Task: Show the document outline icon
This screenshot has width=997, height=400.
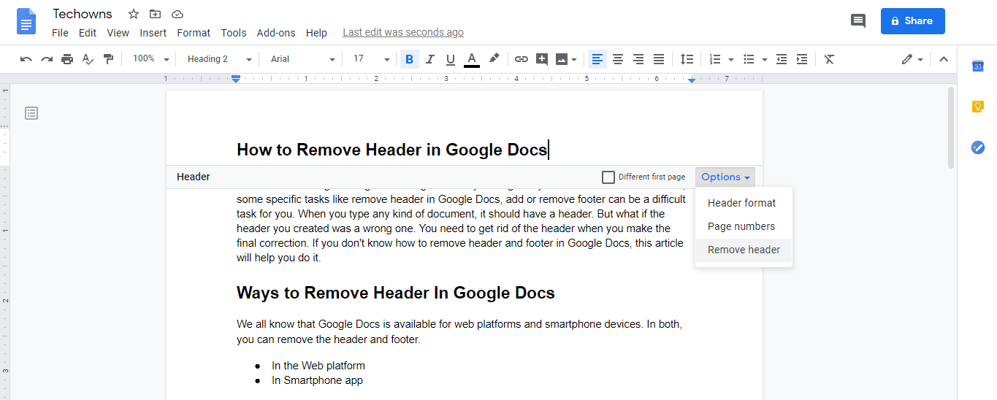Action: tap(31, 113)
